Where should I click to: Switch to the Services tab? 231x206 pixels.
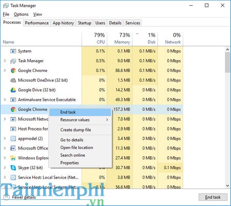tap(133, 23)
